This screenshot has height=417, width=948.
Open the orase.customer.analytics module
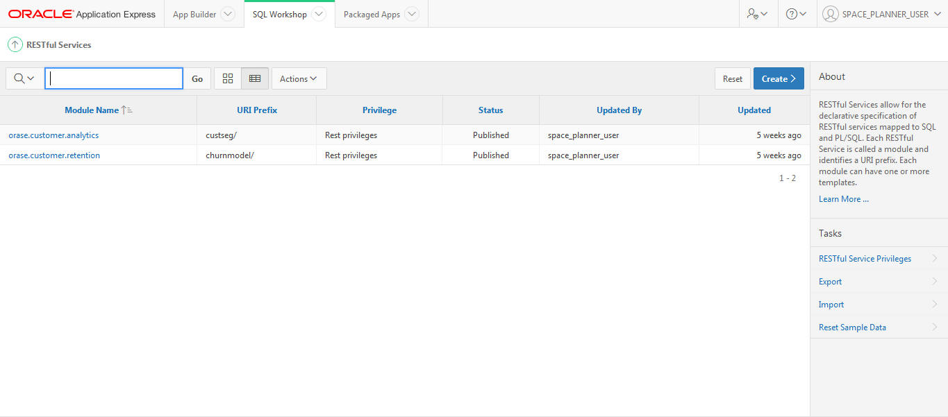click(53, 135)
